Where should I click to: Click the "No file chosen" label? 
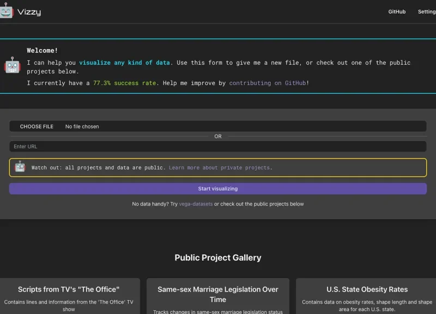pos(82,126)
